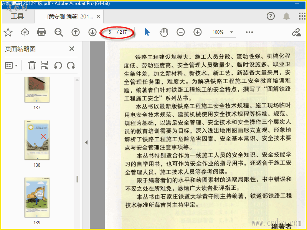Open notifications bell
The width and height of the screenshot is (307, 230).
click(x=286, y=16)
